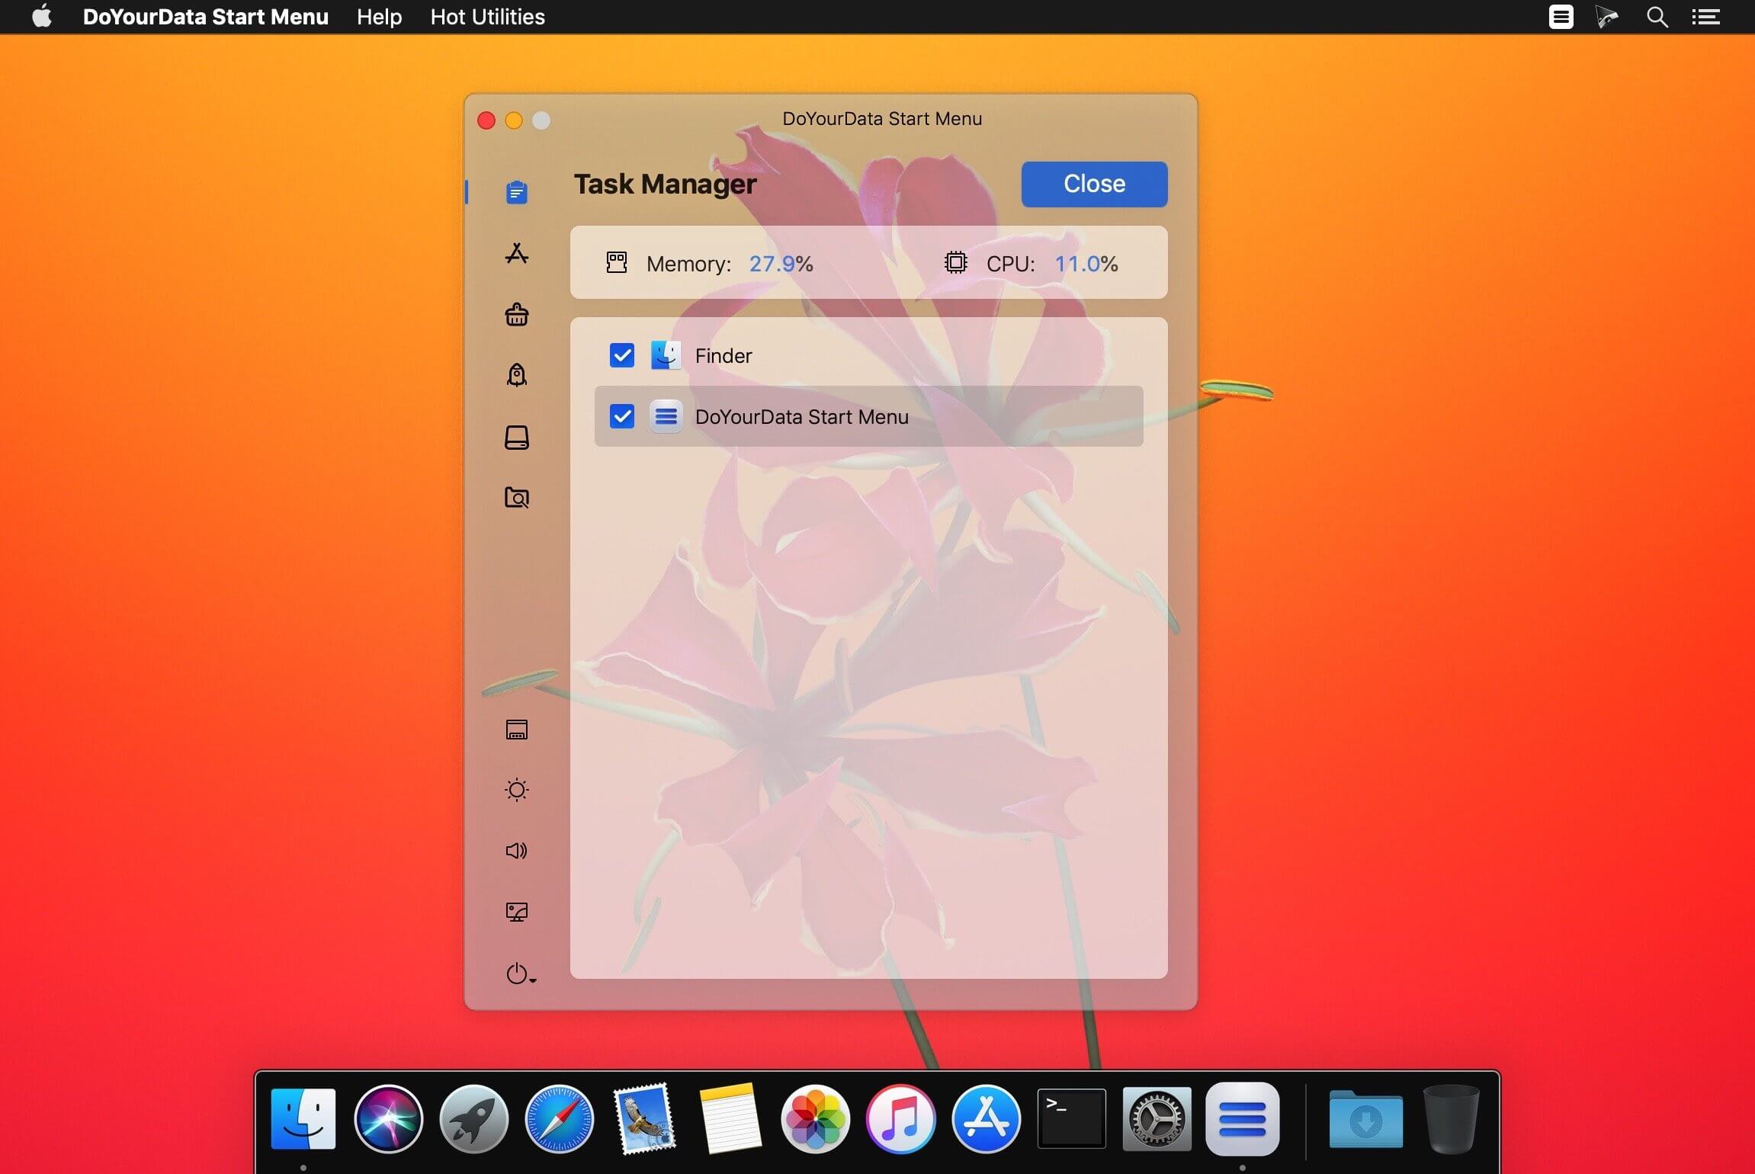Click the keyboard panel sidebar icon
Viewport: 1755px width, 1174px height.
tap(516, 730)
